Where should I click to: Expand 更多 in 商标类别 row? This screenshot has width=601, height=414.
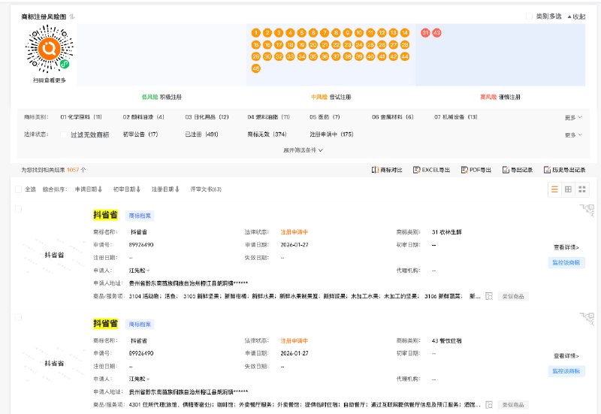coord(573,117)
